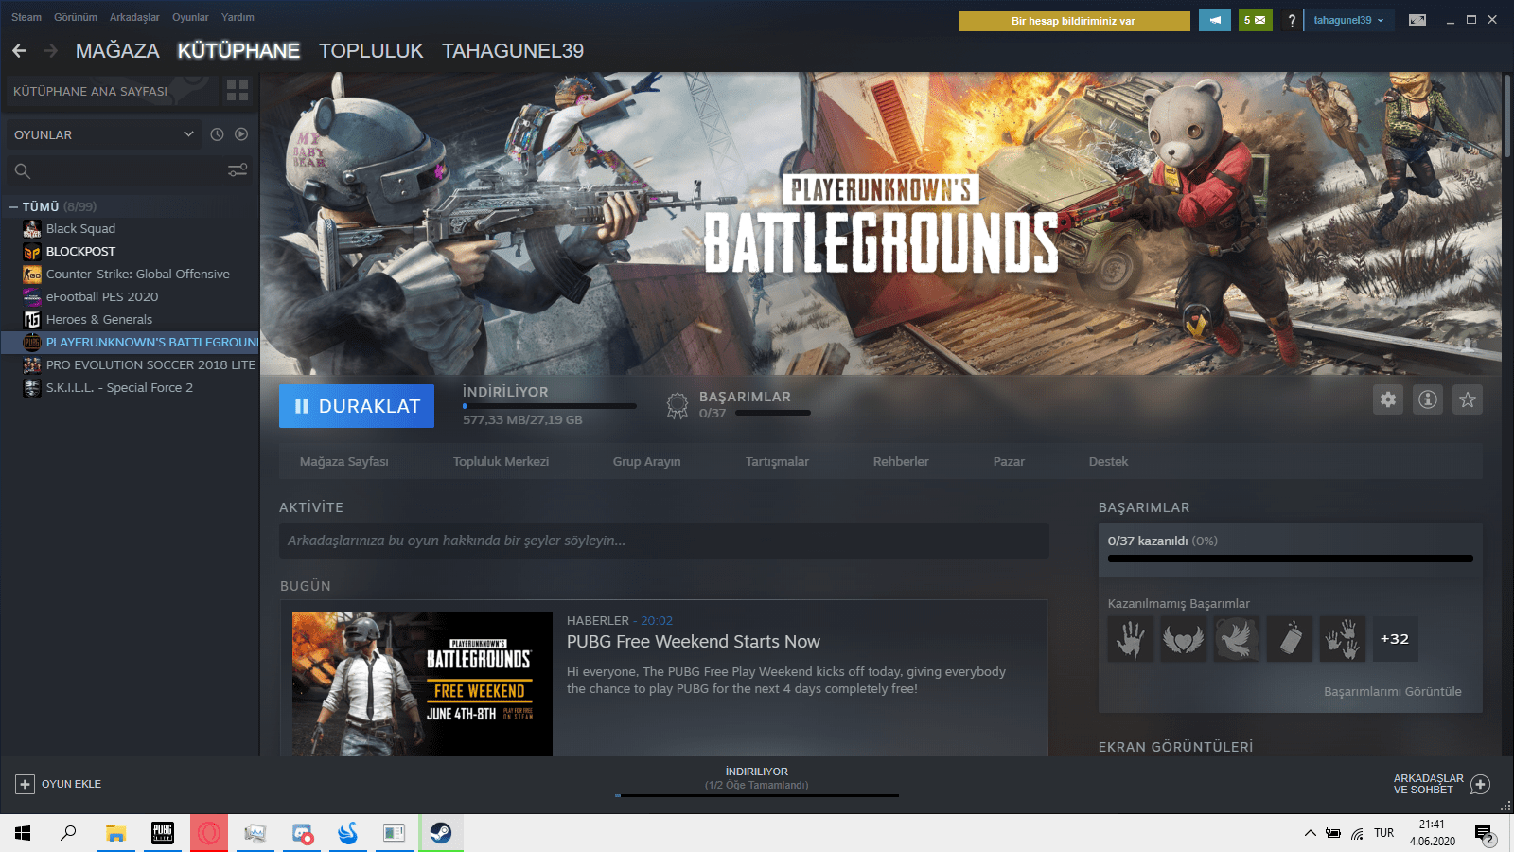Image resolution: width=1514 pixels, height=852 pixels.
Task: Open Topluluk Merkezi link
Action: (501, 462)
